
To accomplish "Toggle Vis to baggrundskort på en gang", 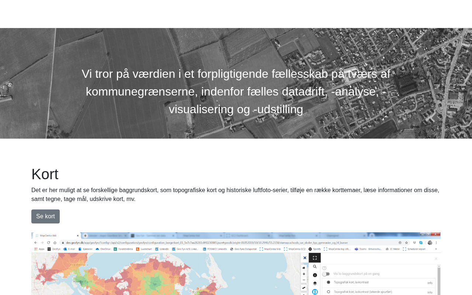I will (326, 274).
